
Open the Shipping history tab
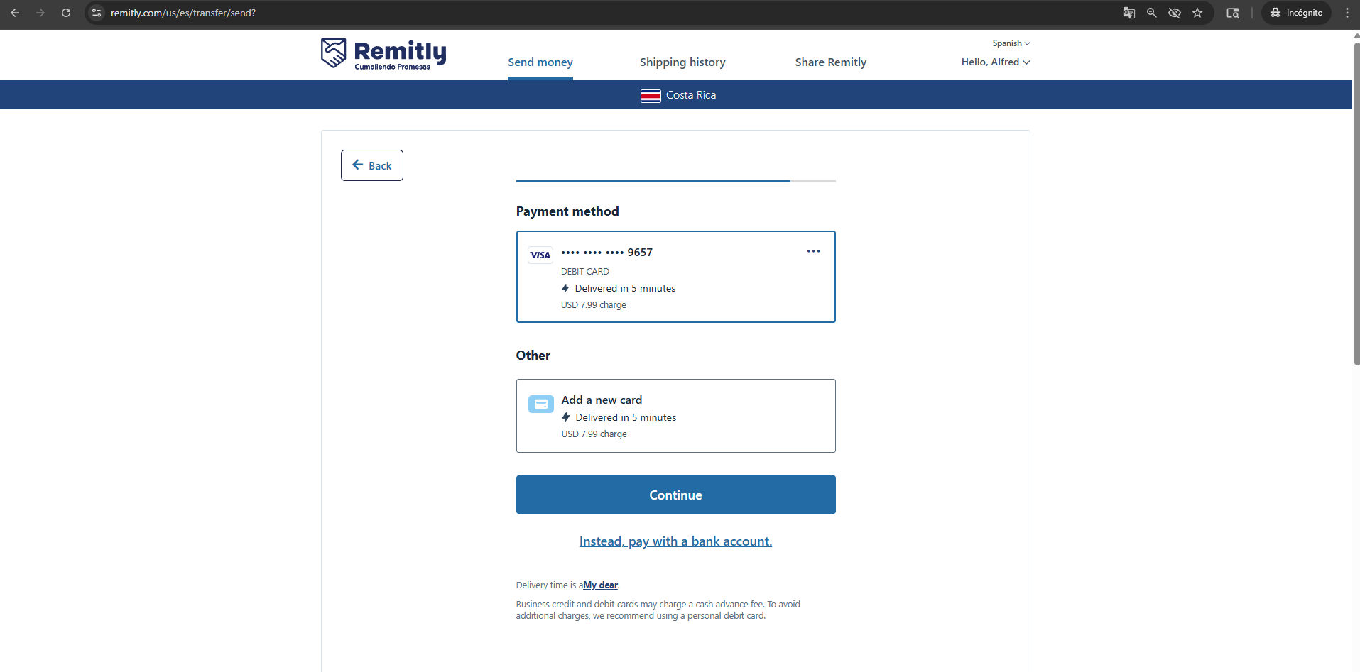(x=682, y=62)
